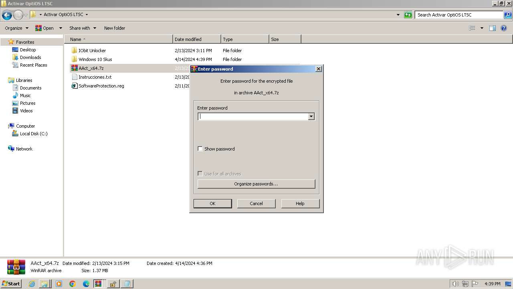Click the Search Activar OptiOS LTSC field
This screenshot has width=513, height=289.
(x=459, y=15)
